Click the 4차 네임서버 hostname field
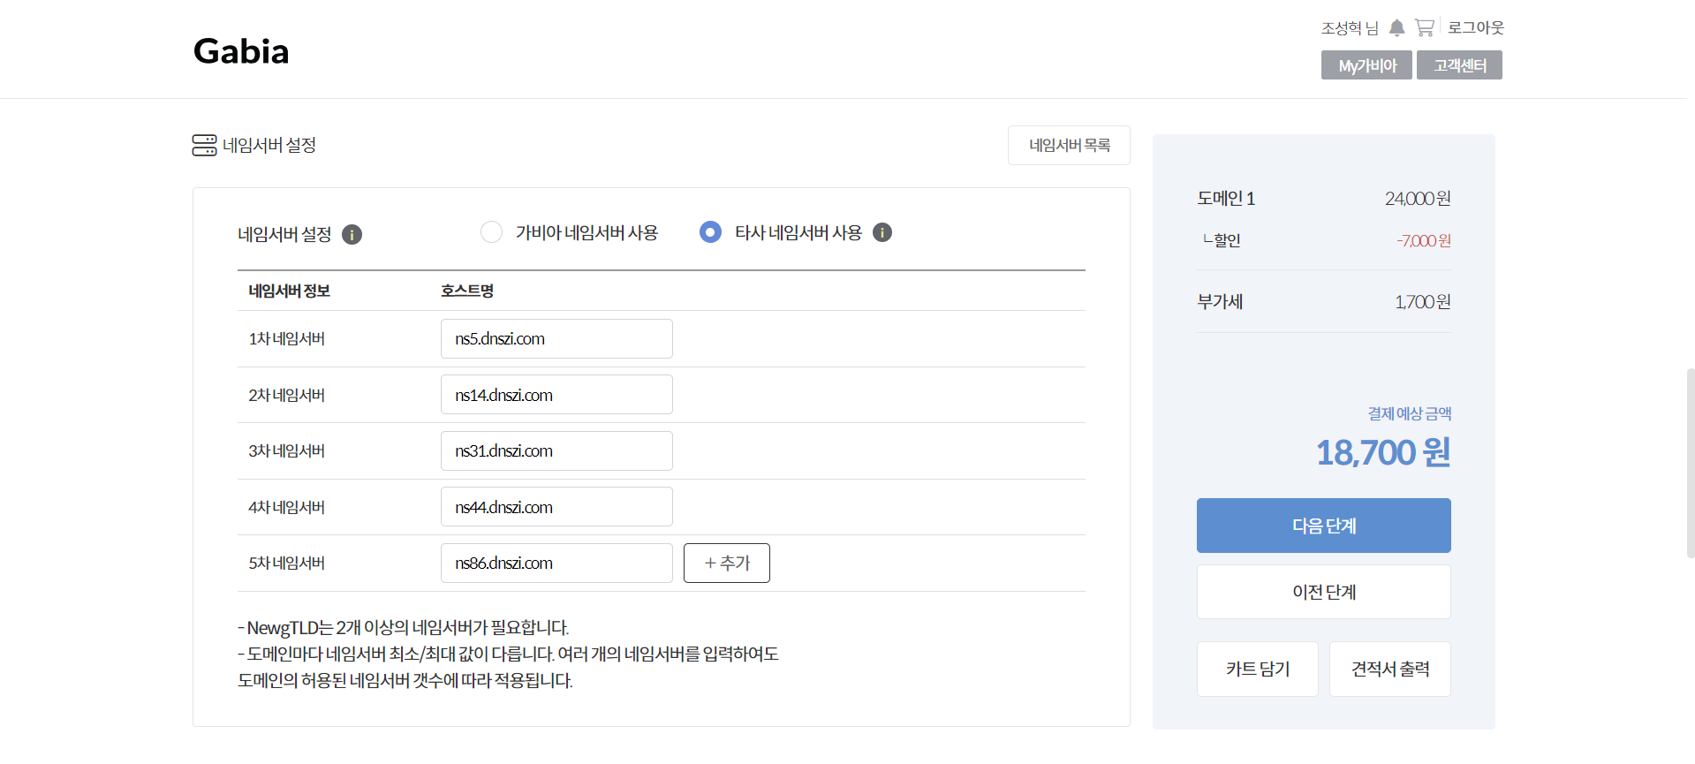Screen dimensions: 1695x764 click(x=556, y=507)
